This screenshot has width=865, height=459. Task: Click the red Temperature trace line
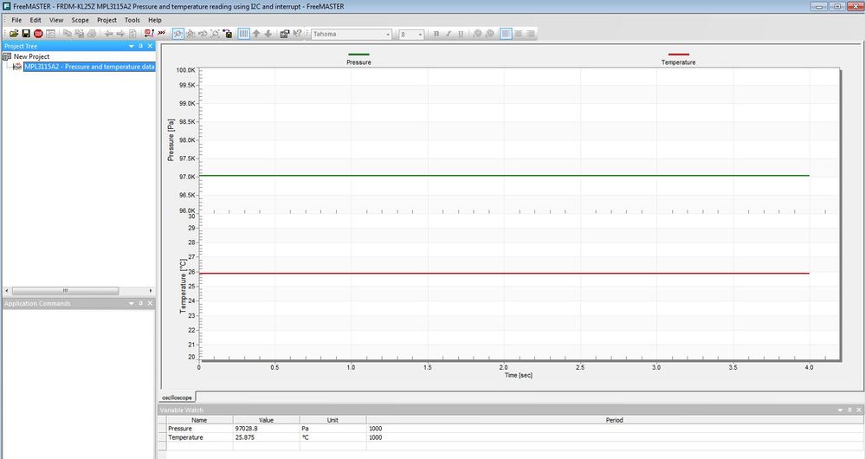click(504, 273)
